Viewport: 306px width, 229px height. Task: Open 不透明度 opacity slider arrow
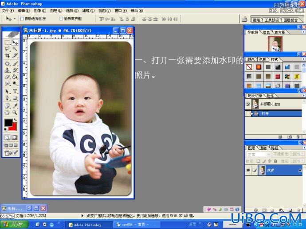(302, 154)
